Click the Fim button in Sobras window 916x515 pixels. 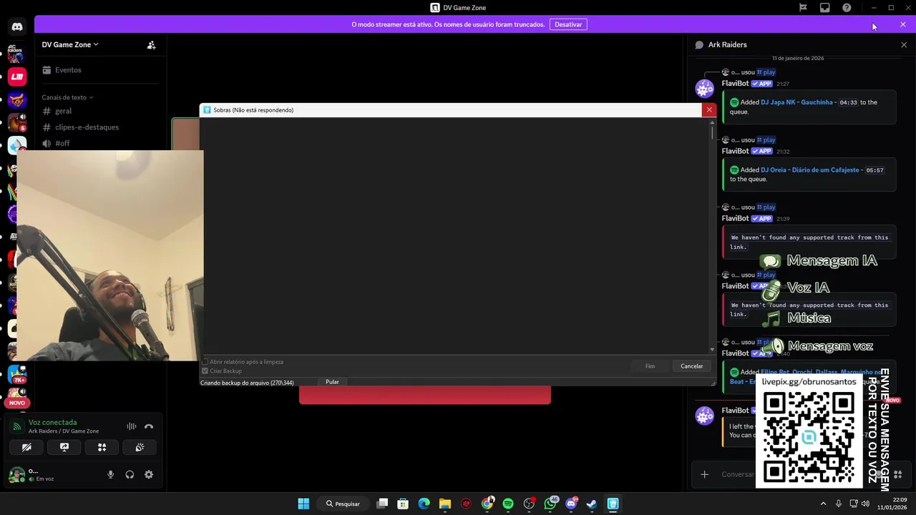click(x=650, y=366)
